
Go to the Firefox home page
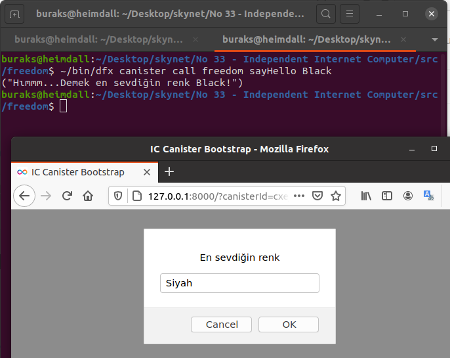[x=88, y=196]
